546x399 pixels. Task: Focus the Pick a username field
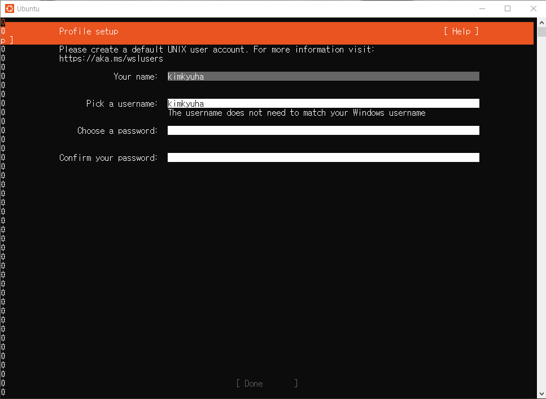(x=323, y=103)
